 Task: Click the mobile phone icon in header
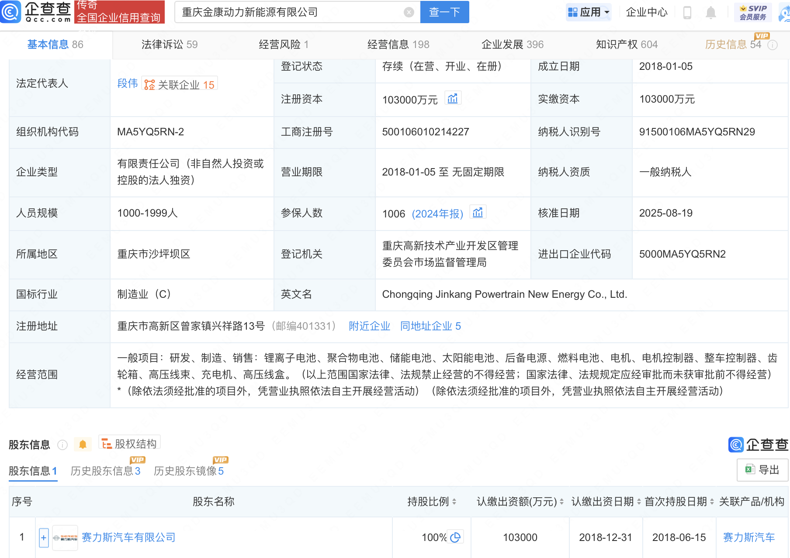[x=687, y=13]
